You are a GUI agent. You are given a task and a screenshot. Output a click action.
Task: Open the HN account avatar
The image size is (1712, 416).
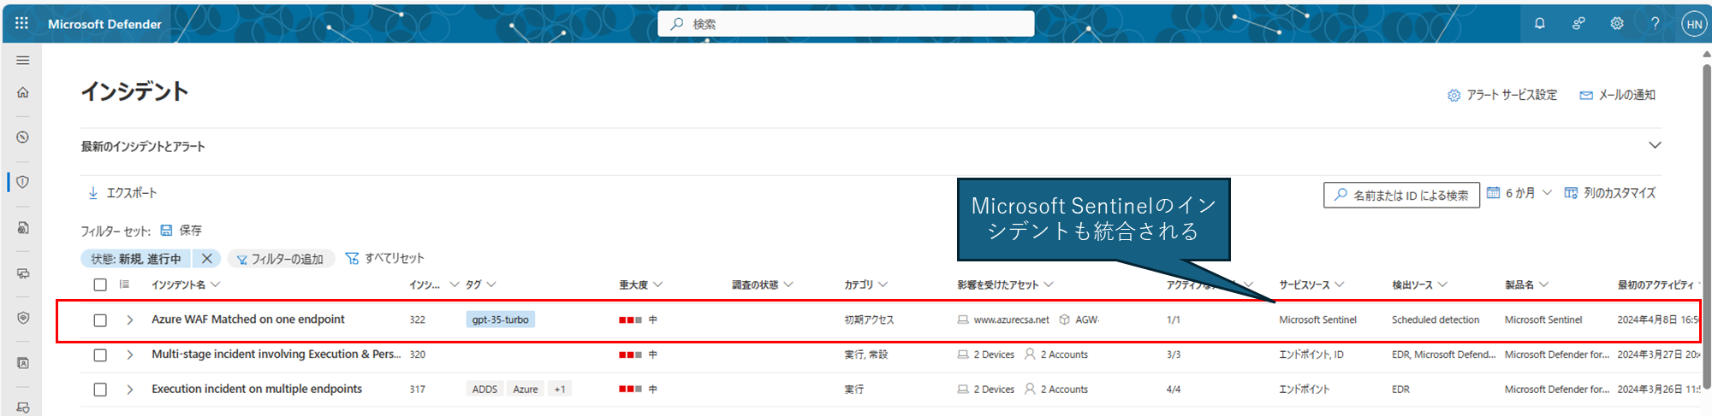[1693, 24]
